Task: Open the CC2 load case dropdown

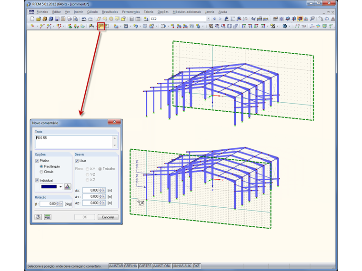Action: click(208, 19)
